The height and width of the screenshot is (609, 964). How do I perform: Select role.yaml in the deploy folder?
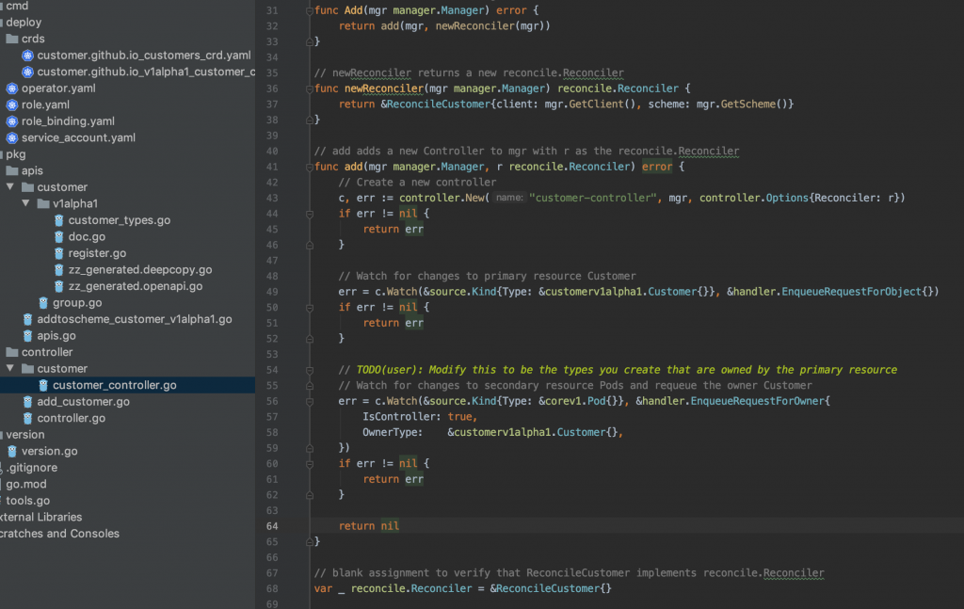tap(45, 104)
